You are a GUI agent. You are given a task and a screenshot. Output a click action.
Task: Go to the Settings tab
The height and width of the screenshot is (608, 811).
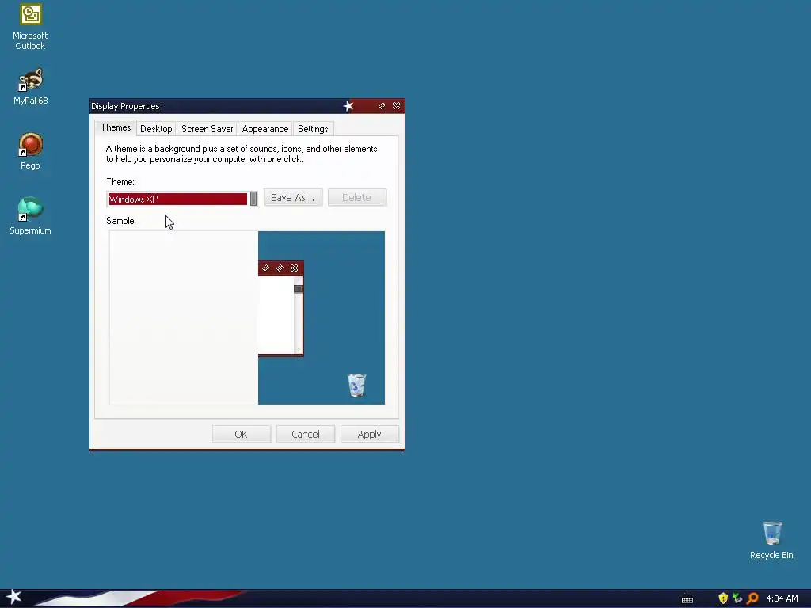tap(313, 129)
